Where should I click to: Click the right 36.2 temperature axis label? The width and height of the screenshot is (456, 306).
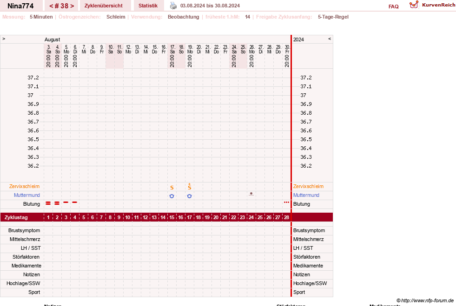306,166
